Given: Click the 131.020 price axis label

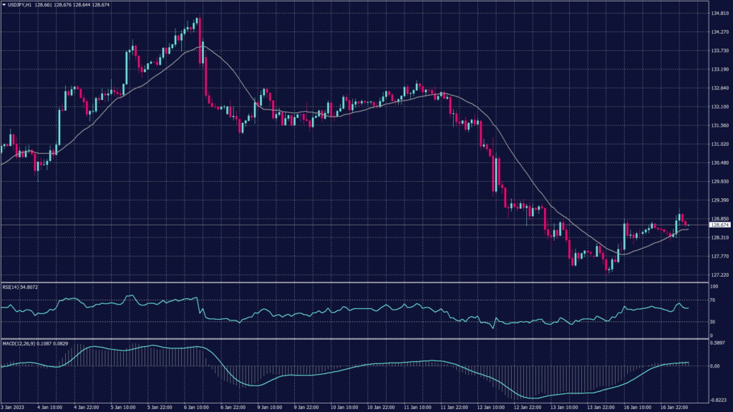Looking at the screenshot, I should coord(719,144).
